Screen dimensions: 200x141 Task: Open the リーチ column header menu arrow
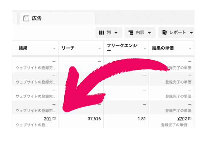[x=100, y=48]
